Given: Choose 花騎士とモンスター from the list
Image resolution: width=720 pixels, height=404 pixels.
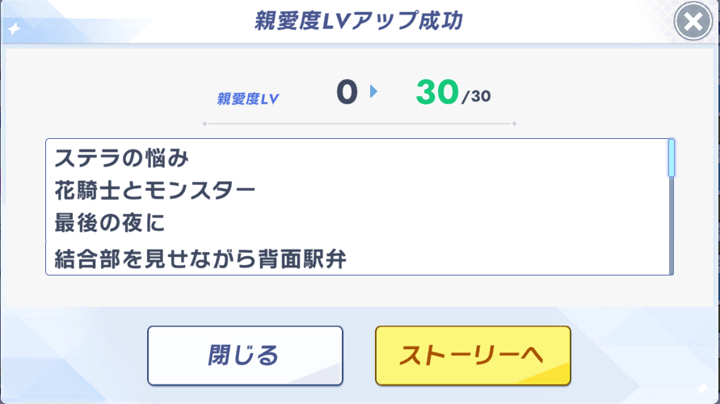Looking at the screenshot, I should click(x=155, y=190).
